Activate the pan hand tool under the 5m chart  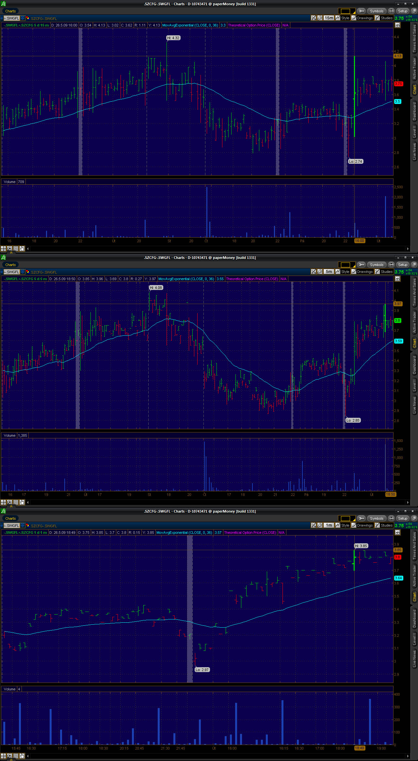pos(22,502)
